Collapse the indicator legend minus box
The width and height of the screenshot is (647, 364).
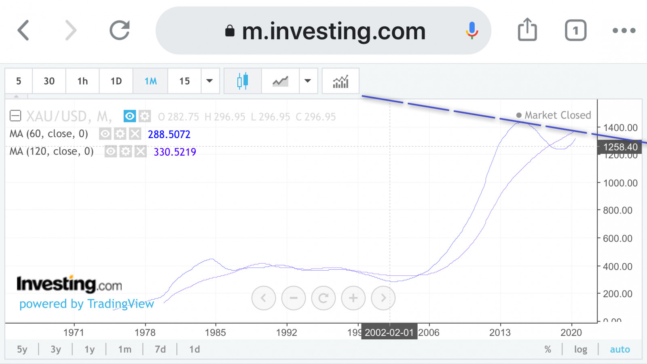tap(15, 116)
